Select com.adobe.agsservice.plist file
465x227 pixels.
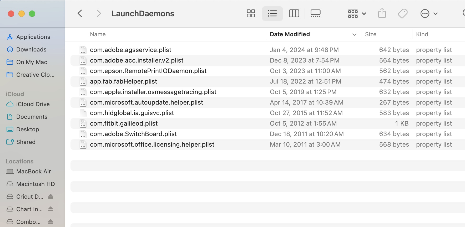click(x=130, y=50)
